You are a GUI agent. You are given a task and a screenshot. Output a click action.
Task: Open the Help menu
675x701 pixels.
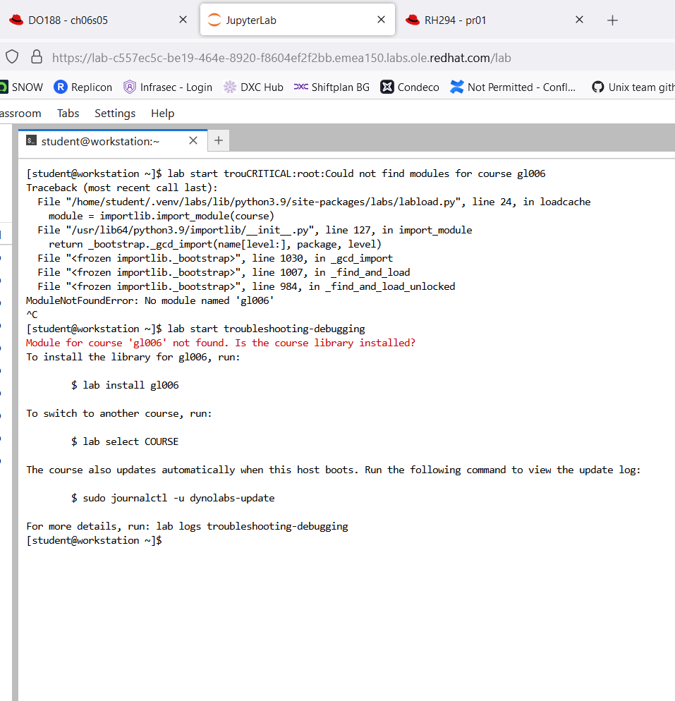coord(162,113)
